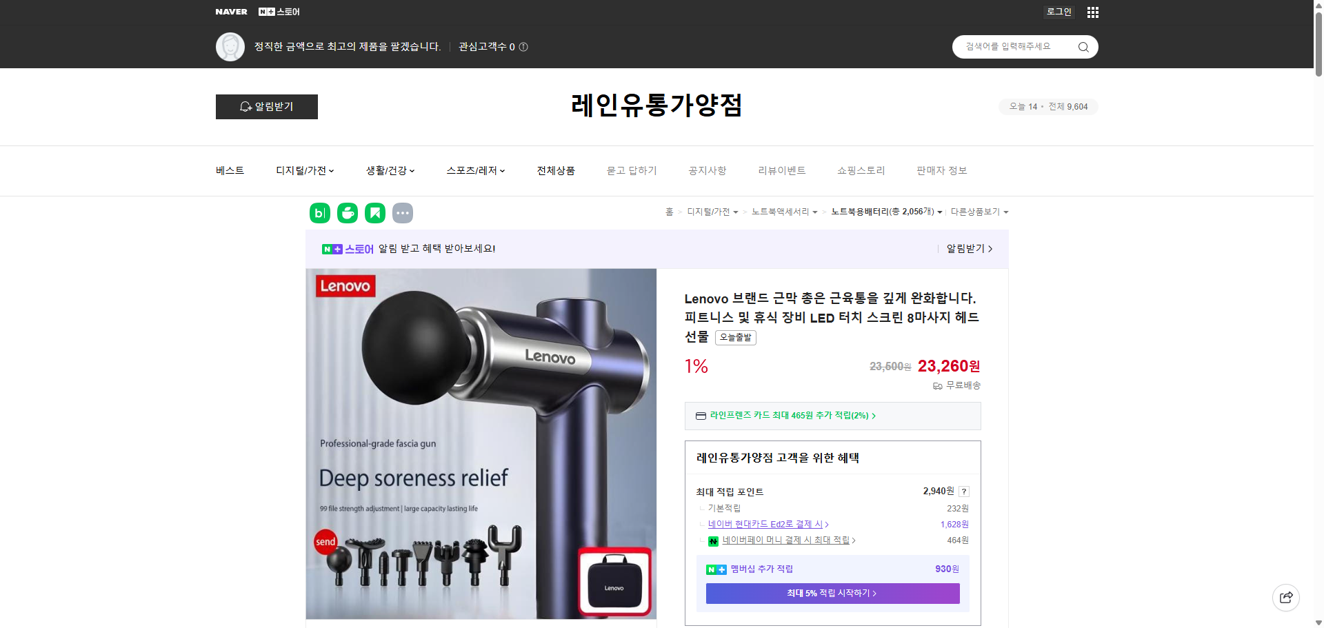
Task: Open the Naver apps grid icon
Action: pos(1092,12)
